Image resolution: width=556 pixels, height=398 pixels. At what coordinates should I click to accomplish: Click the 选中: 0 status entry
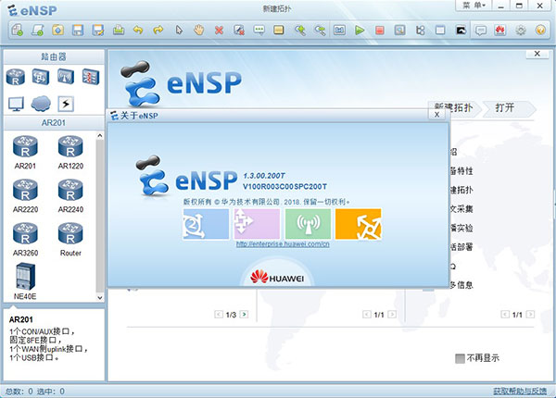tap(51, 392)
